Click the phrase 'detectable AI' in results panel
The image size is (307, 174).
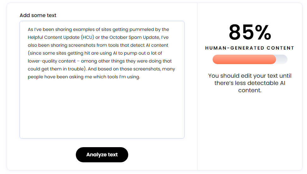coord(267,83)
